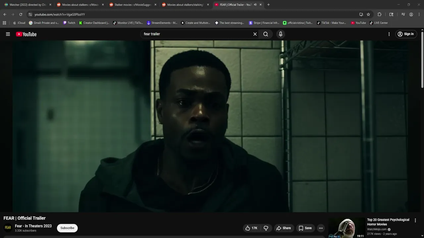The width and height of the screenshot is (424, 238).
Task: Go back in browser history
Action: point(5,15)
